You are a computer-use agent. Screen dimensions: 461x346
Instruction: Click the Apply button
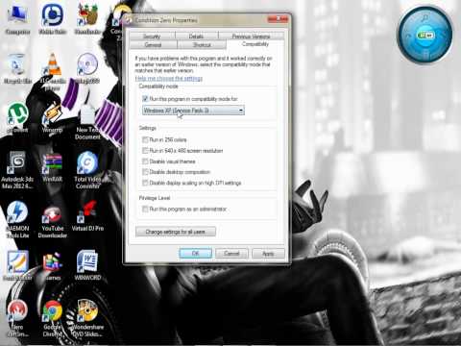pyautogui.click(x=268, y=253)
